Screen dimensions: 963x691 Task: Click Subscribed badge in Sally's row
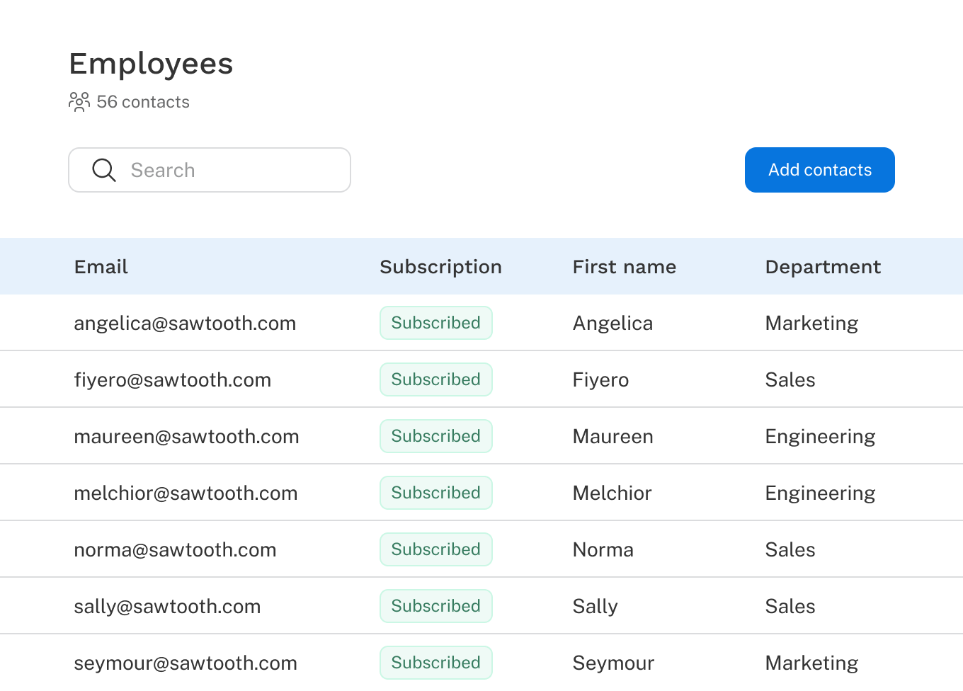click(x=436, y=606)
